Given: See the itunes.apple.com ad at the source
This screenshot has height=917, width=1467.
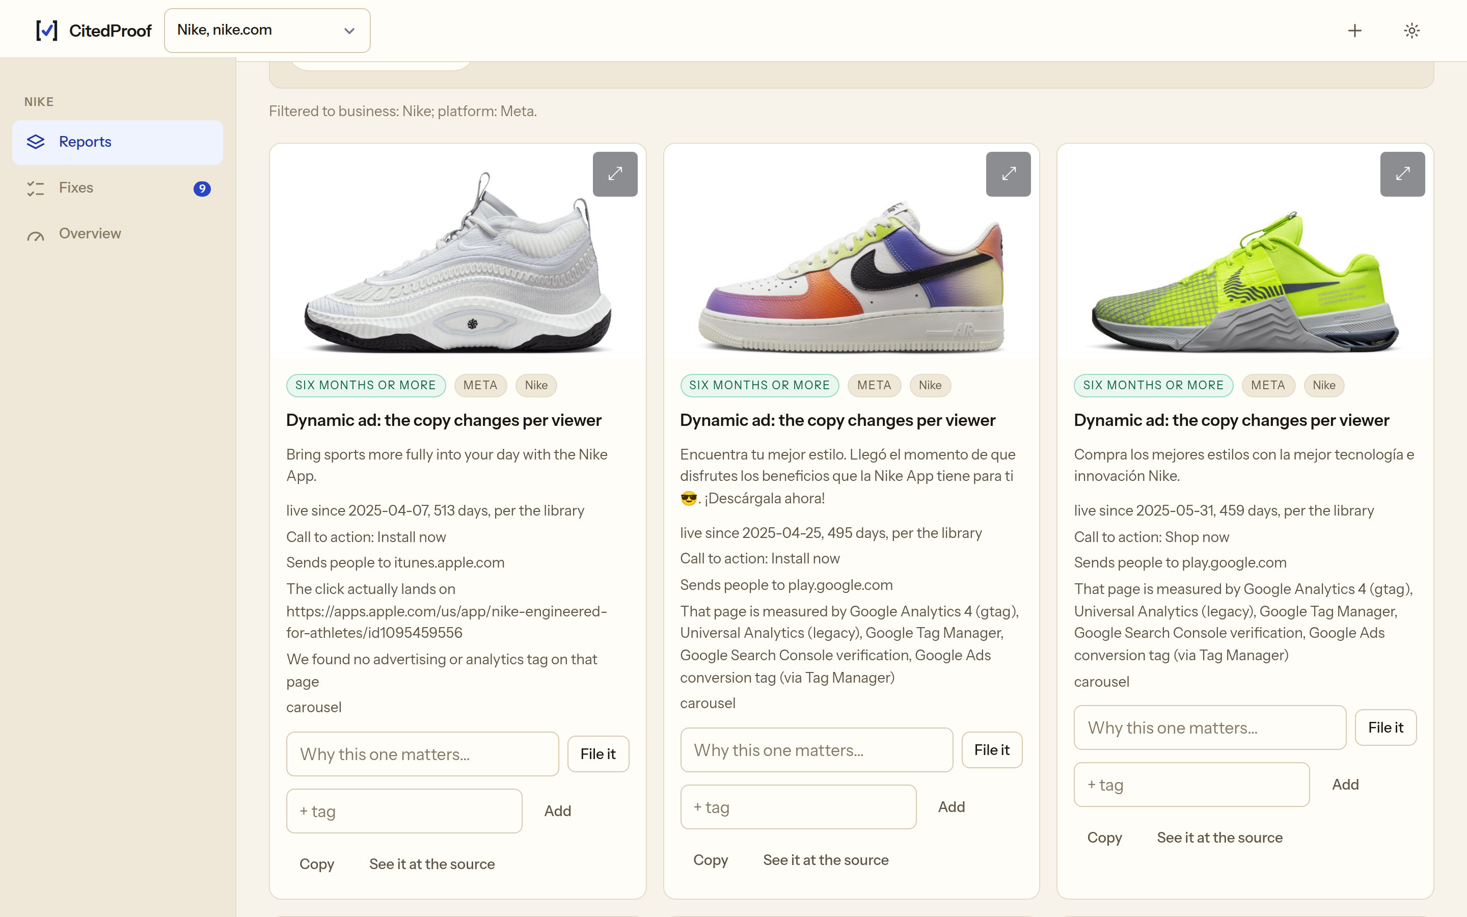Looking at the screenshot, I should click(x=432, y=864).
